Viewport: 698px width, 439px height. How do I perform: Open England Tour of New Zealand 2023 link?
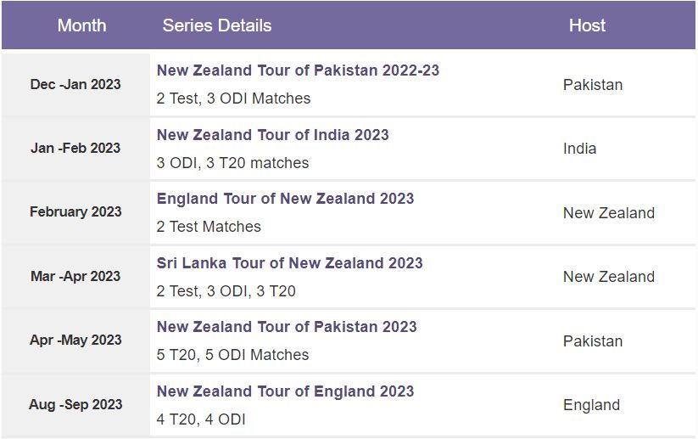285,199
